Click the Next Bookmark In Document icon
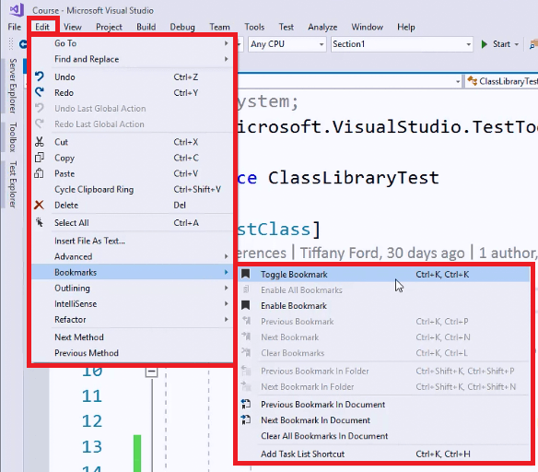This screenshot has width=538, height=472. pos(246,419)
